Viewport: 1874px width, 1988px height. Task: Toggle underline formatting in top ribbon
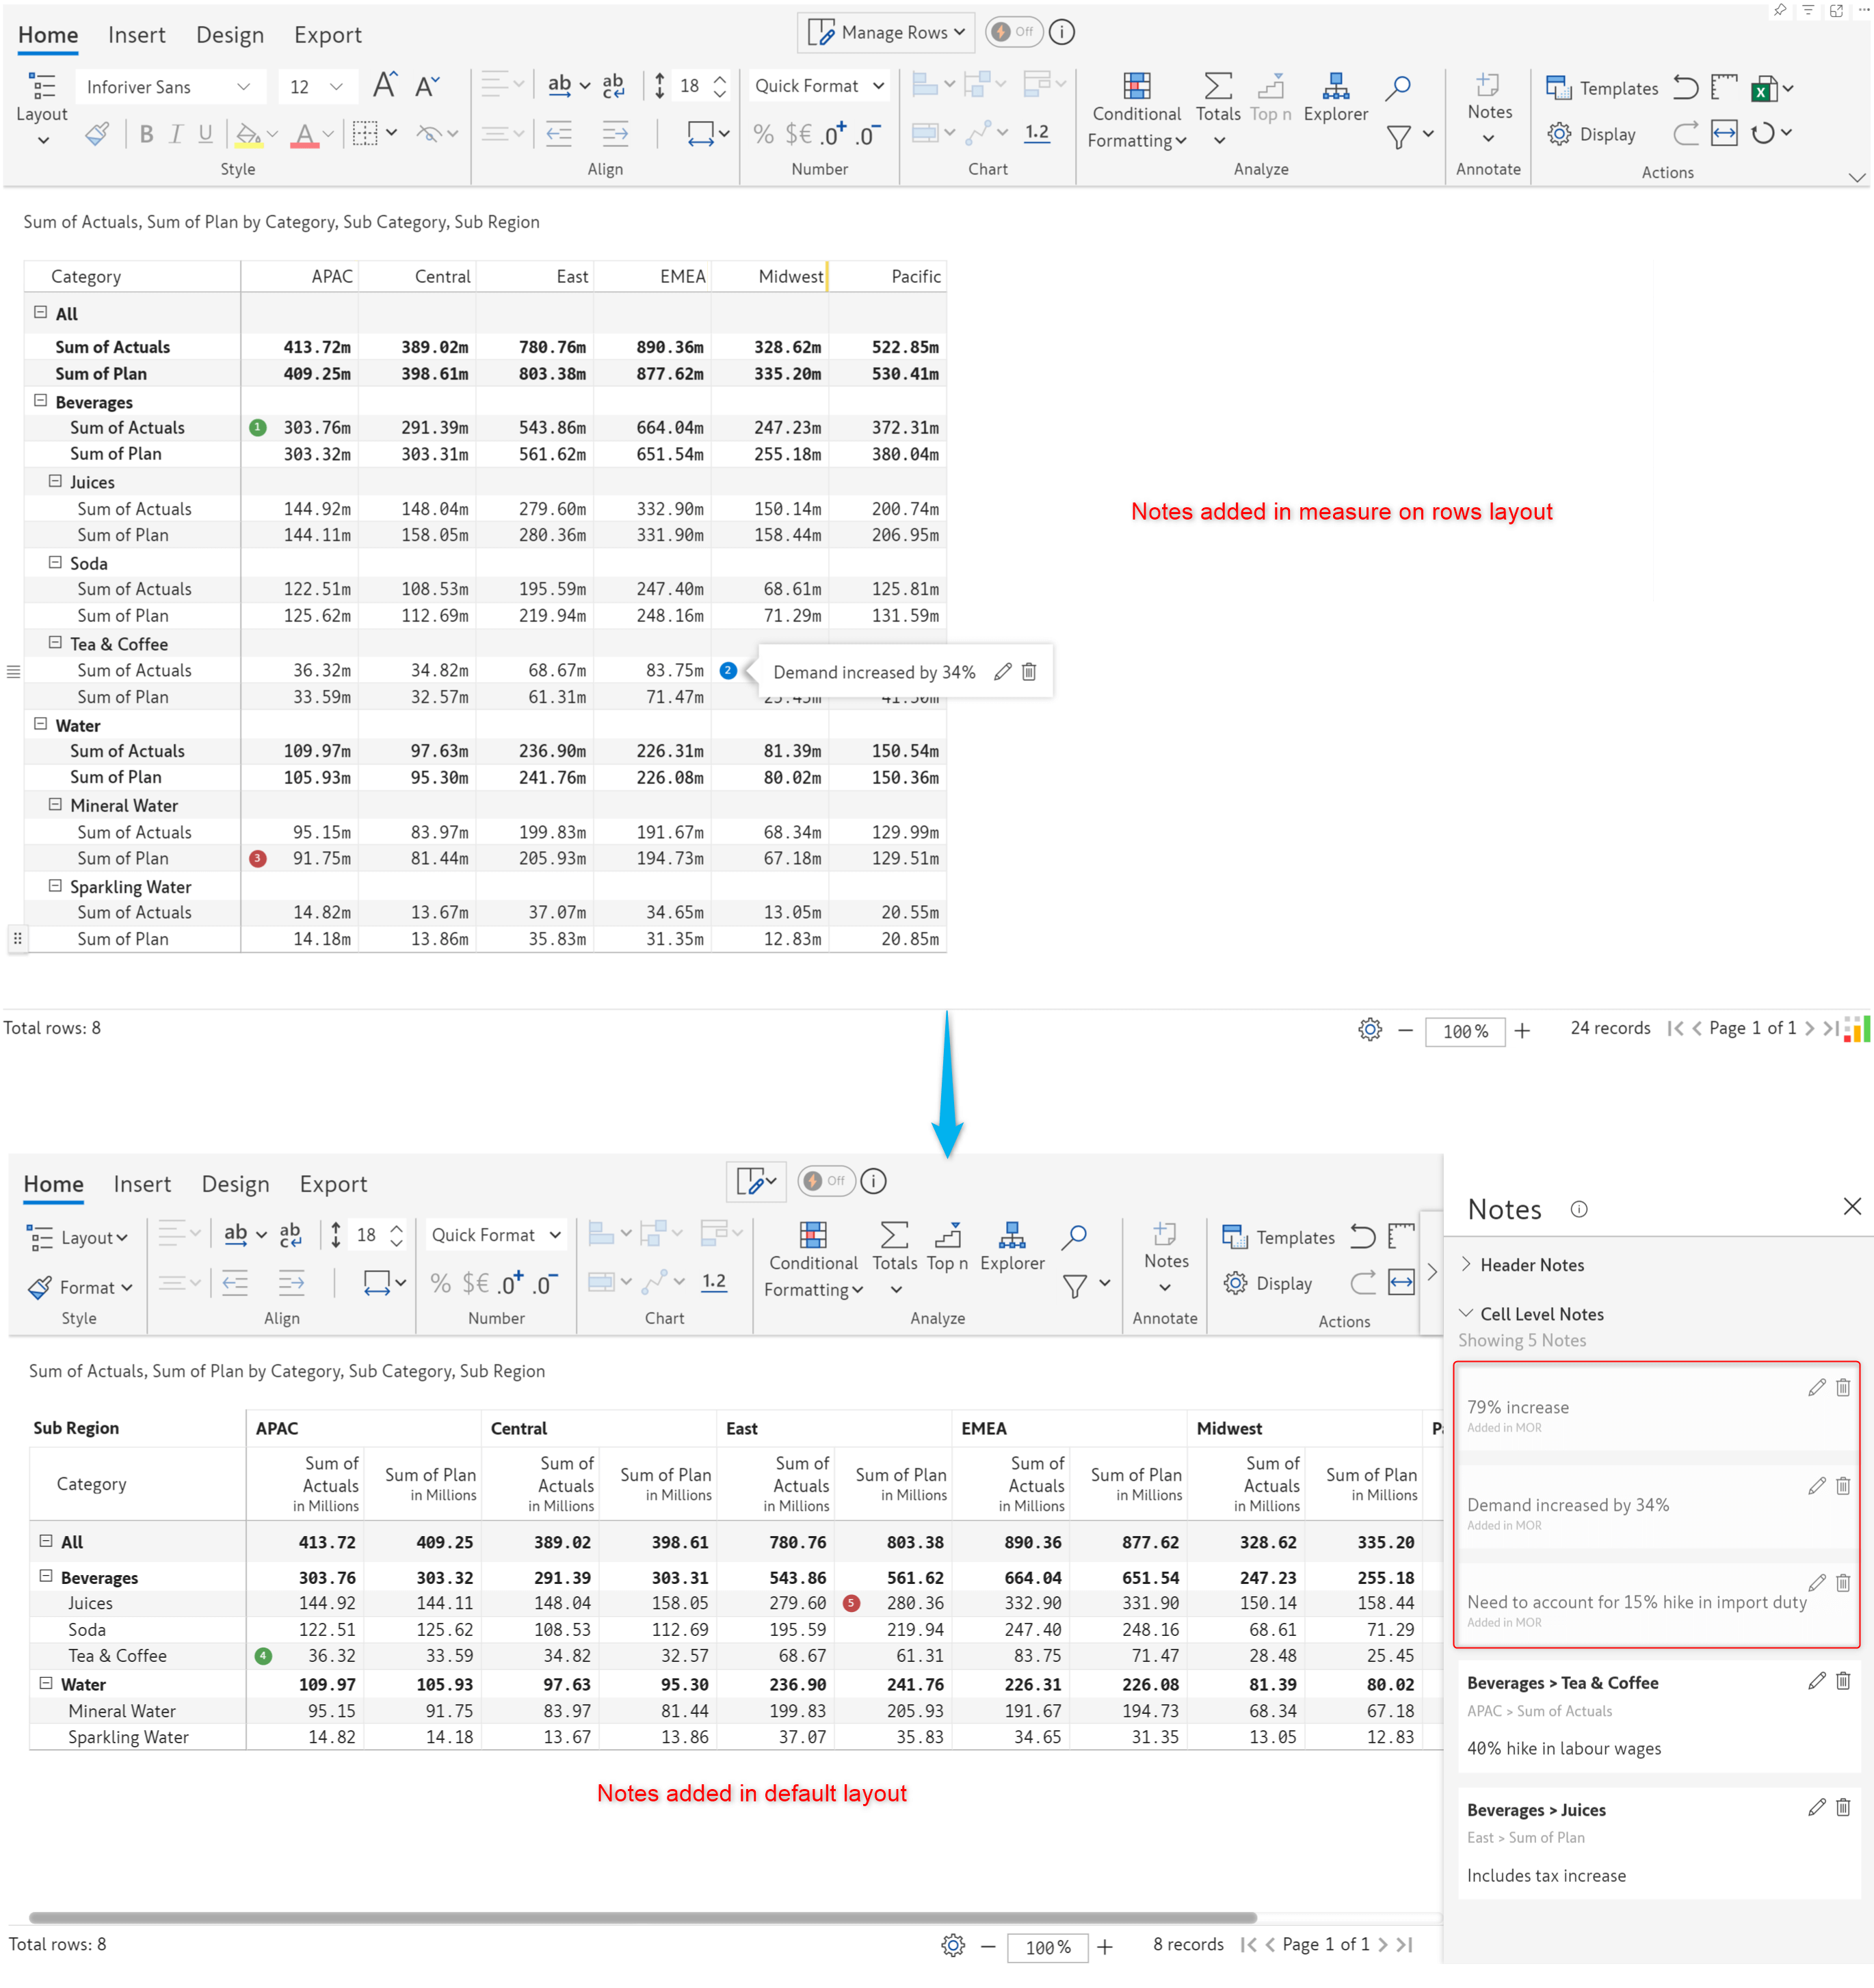tap(205, 134)
